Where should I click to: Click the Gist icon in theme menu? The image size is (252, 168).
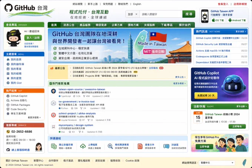tap(8, 83)
